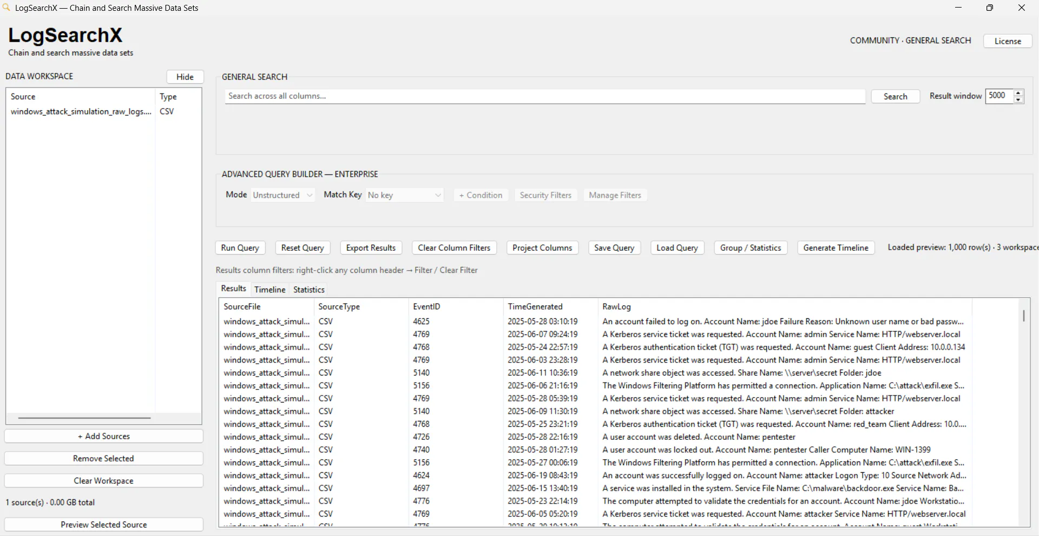Screen dimensions: 1039x536
Task: Click EventID cell 4768 at 2025-05-24 22:57:19
Action: (x=421, y=347)
